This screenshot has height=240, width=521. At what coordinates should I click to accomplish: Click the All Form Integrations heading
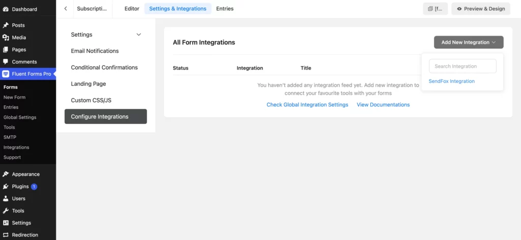coord(204,43)
